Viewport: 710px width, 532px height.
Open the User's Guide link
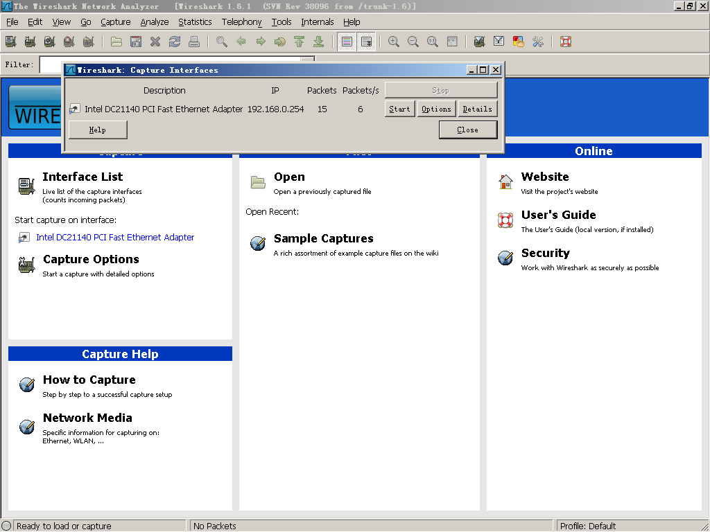tap(558, 215)
